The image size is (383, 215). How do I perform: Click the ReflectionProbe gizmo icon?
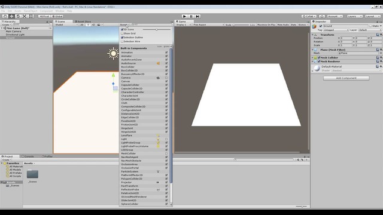pos(158,190)
